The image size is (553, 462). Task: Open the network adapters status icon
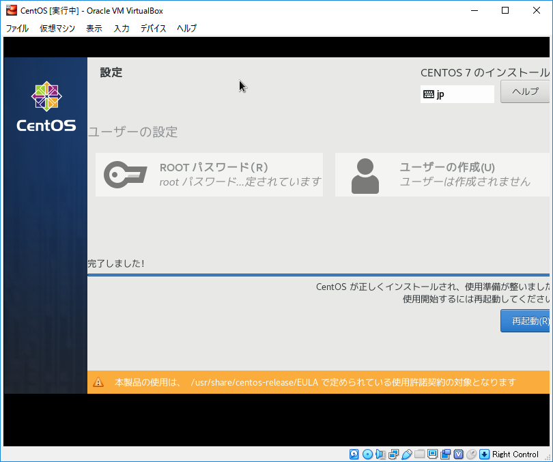393,454
